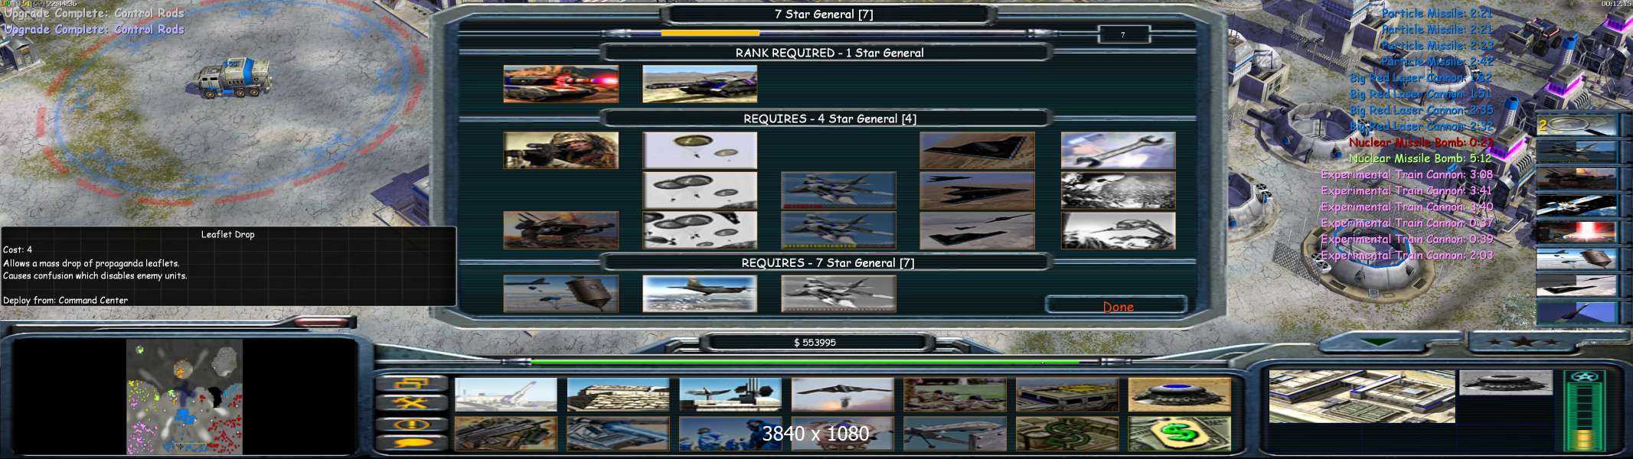Open the chat speech-bubble button
1633x459 pixels.
(410, 443)
